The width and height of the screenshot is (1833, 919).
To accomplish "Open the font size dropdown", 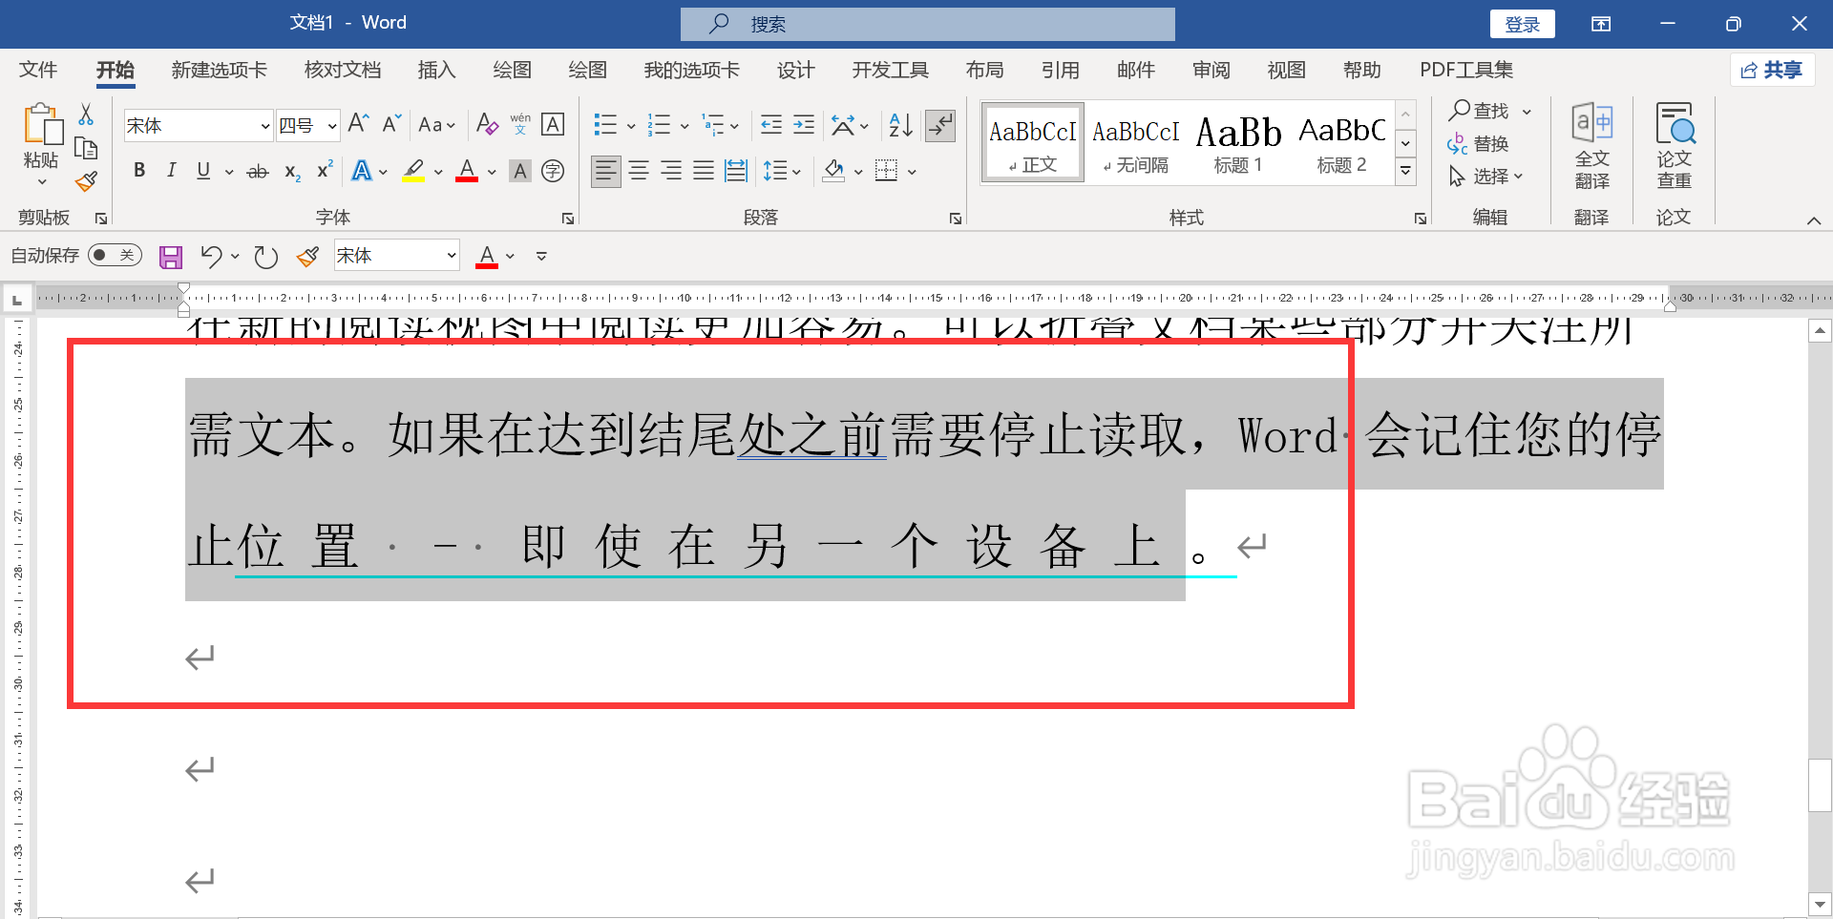I will pos(332,126).
